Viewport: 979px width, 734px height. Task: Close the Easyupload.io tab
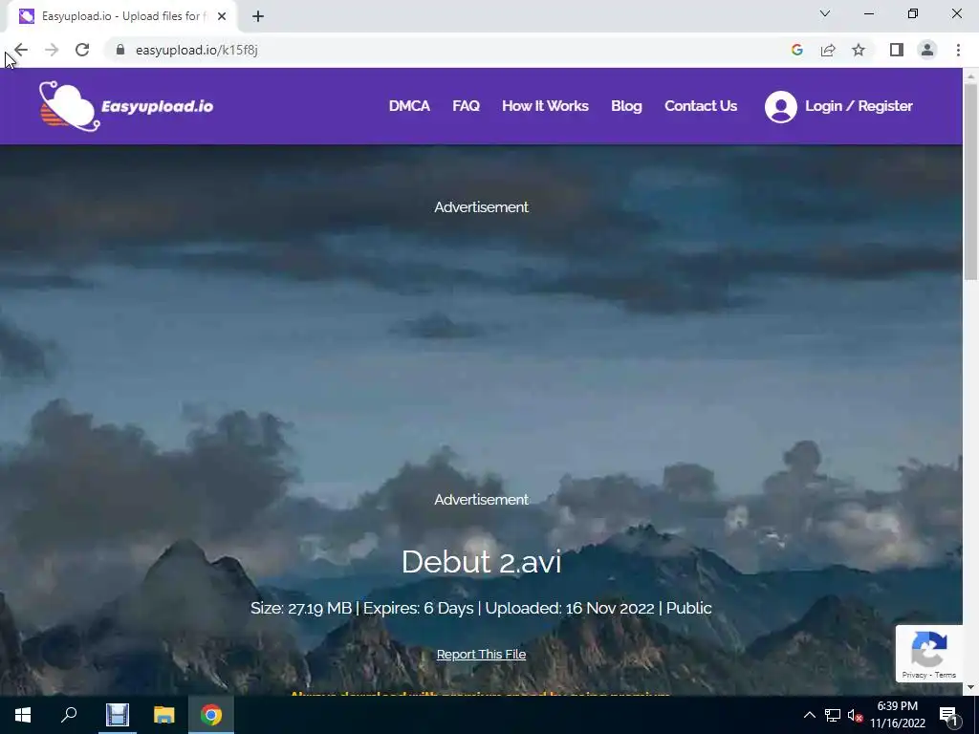pyautogui.click(x=222, y=16)
